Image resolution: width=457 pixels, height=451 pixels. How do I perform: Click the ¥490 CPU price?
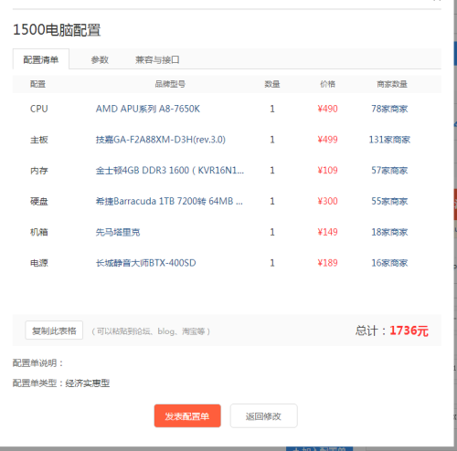click(327, 109)
